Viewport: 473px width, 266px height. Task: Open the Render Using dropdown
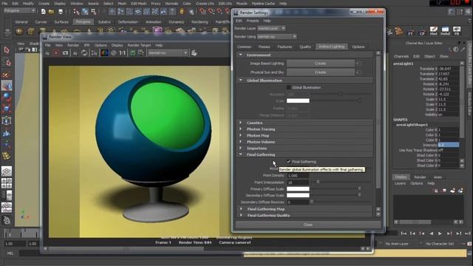[x=277, y=36]
